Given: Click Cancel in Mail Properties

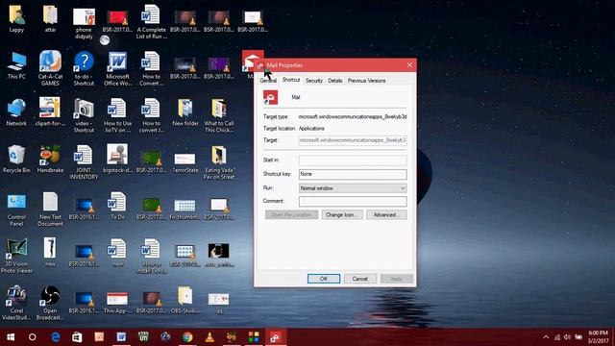Looking at the screenshot, I should click(x=360, y=279).
